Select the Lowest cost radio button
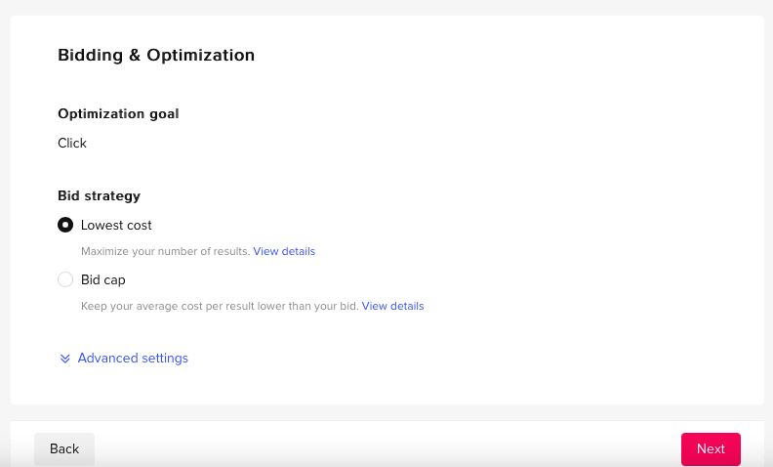773x467 pixels. tap(65, 225)
